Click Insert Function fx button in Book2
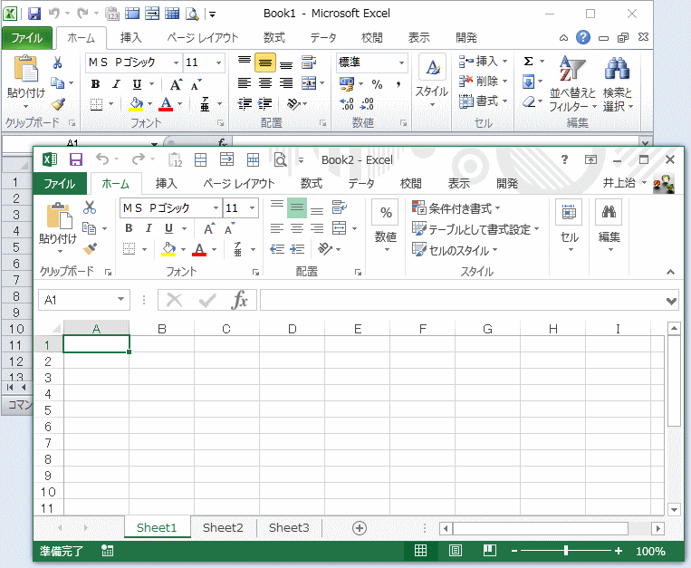 click(239, 300)
